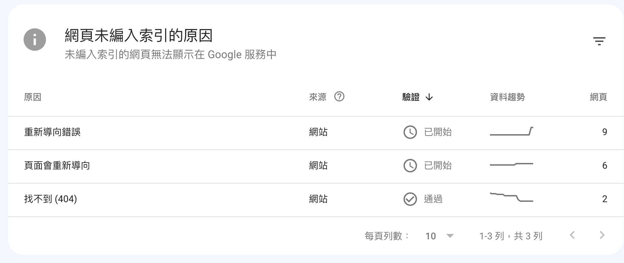Click the 原因 column header
Image resolution: width=624 pixels, height=263 pixels.
coord(33,97)
